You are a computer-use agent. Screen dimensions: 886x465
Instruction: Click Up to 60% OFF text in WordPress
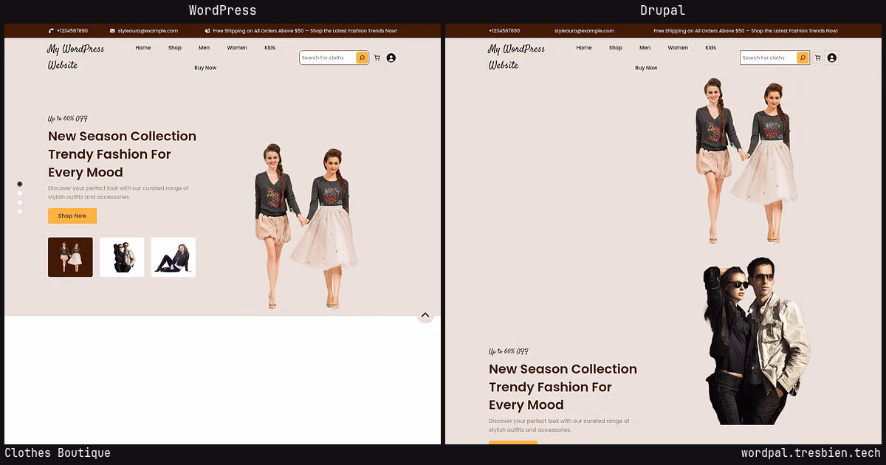[x=68, y=119]
